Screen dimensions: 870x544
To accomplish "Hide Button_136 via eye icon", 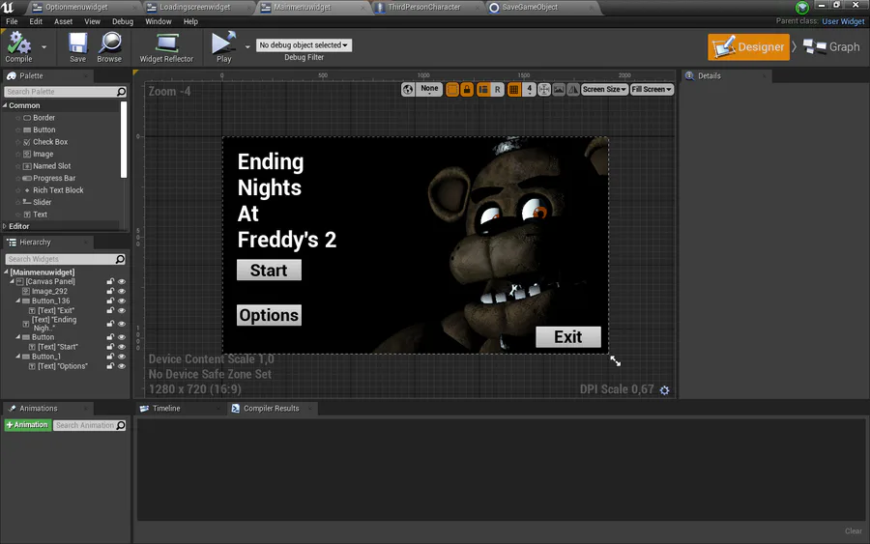I will pos(122,301).
